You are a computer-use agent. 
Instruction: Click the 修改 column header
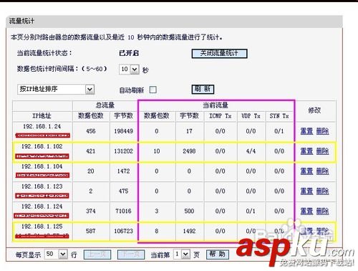tap(314, 110)
